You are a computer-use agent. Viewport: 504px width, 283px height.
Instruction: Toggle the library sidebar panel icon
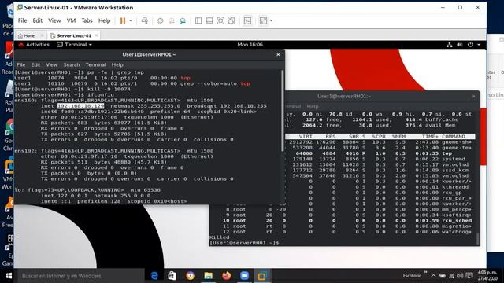[198, 20]
